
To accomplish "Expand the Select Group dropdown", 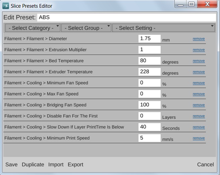I will 86,28.
